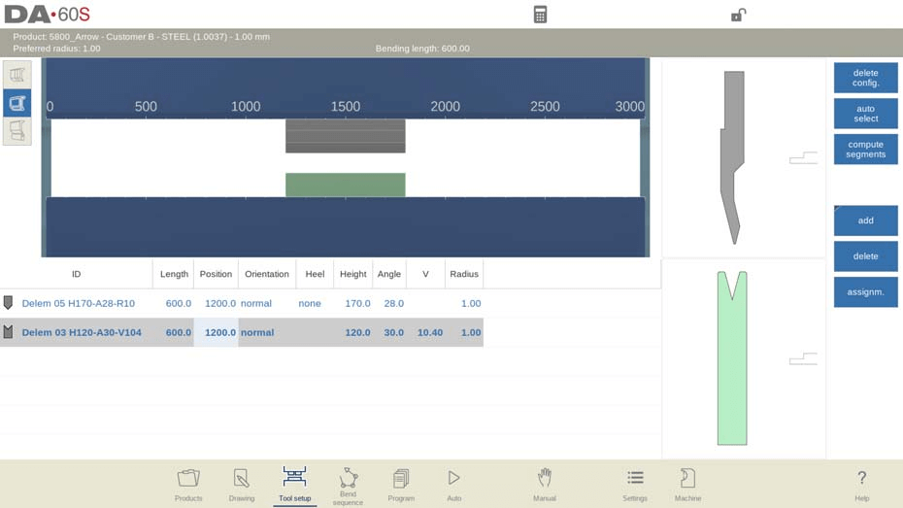Open the calculator icon in the header
The height and width of the screenshot is (508, 903).
[540, 15]
